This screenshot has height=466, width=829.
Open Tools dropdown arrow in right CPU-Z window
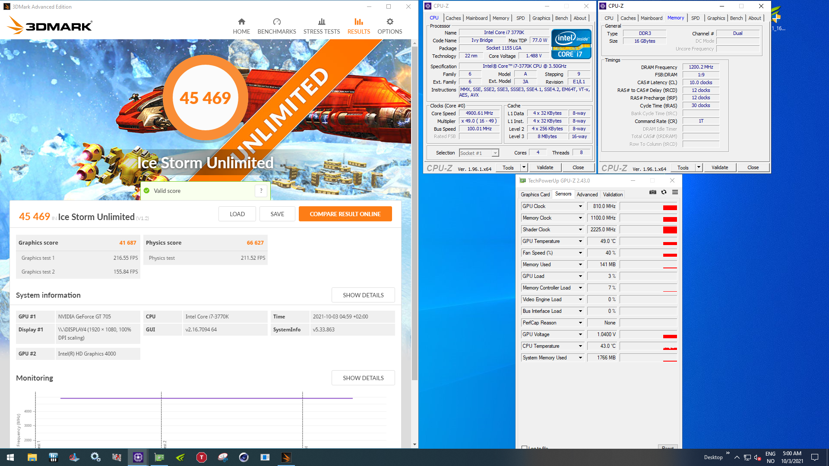[x=699, y=167]
